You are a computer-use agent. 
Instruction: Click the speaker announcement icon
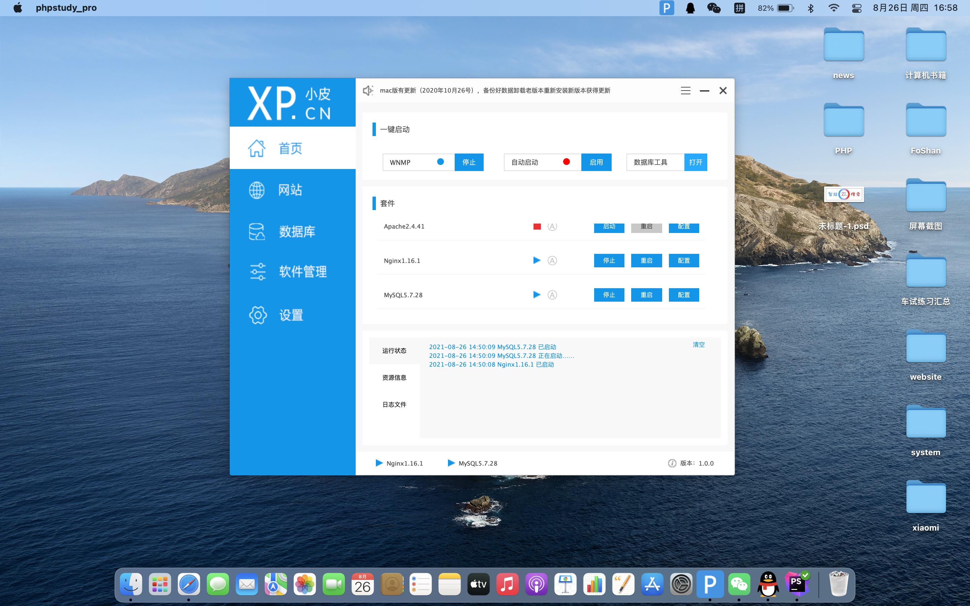tap(367, 91)
